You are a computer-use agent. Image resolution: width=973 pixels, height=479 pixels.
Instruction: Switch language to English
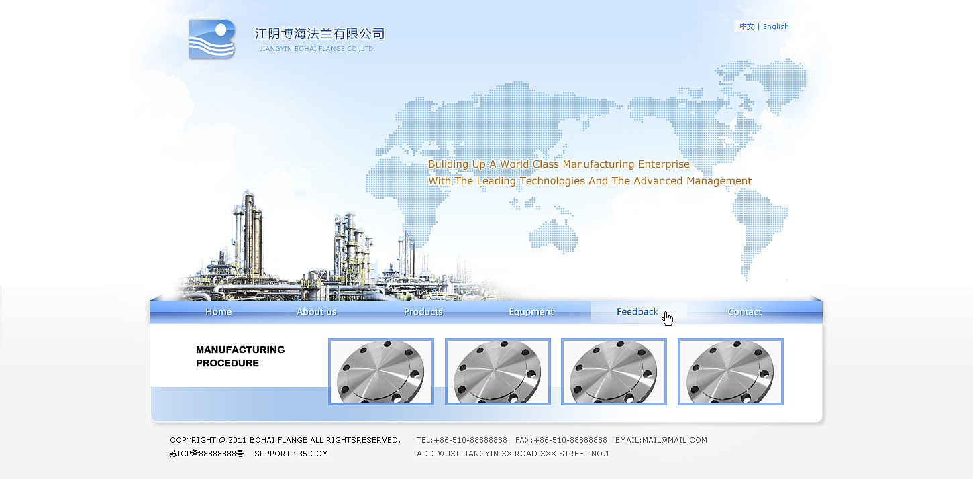[776, 27]
